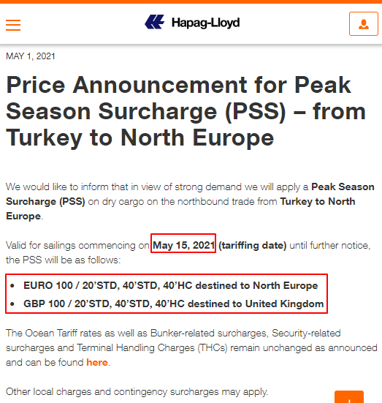Image resolution: width=382 pixels, height=403 pixels.
Task: Click the Price Announcement headline
Action: tap(186, 112)
